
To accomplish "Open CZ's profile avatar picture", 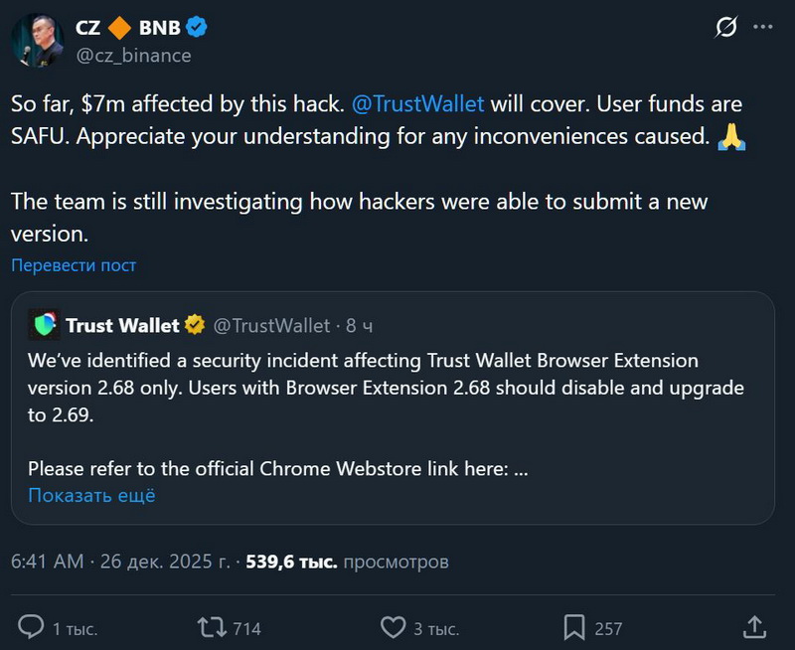I will [39, 40].
